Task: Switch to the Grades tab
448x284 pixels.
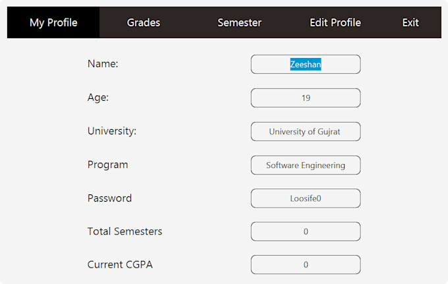Action: click(x=143, y=22)
